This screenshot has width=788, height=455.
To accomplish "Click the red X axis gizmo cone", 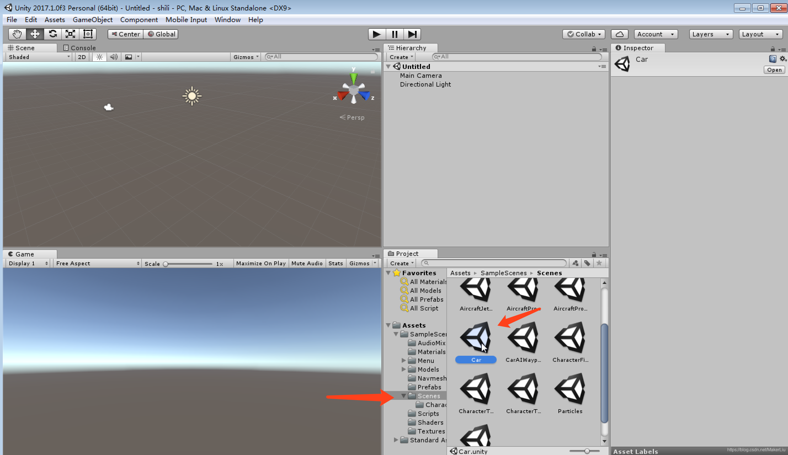I will (343, 95).
